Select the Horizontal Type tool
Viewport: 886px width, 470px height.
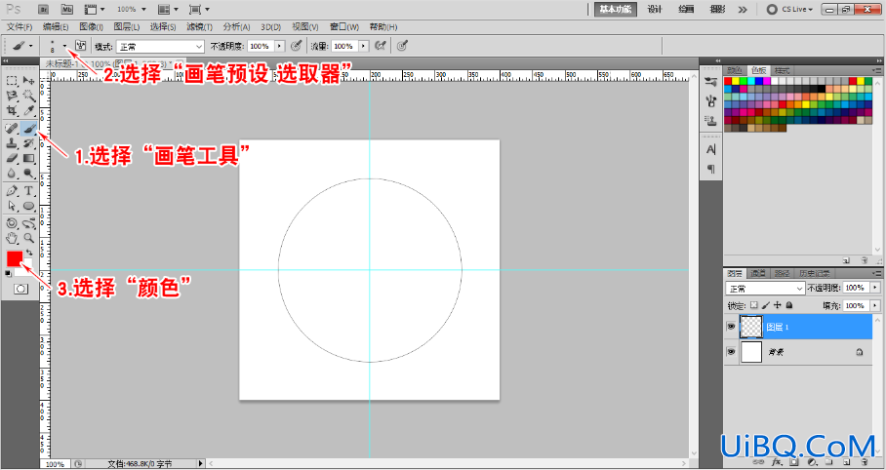click(29, 191)
